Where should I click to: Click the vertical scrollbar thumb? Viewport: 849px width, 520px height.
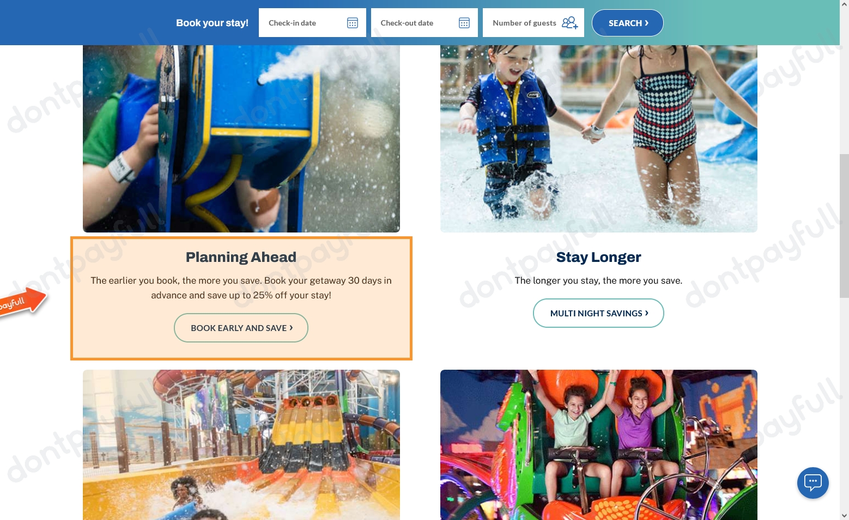coord(844,226)
